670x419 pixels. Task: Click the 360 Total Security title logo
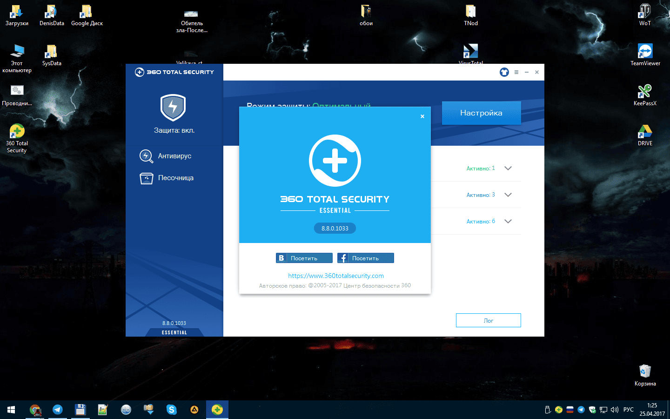pyautogui.click(x=174, y=72)
